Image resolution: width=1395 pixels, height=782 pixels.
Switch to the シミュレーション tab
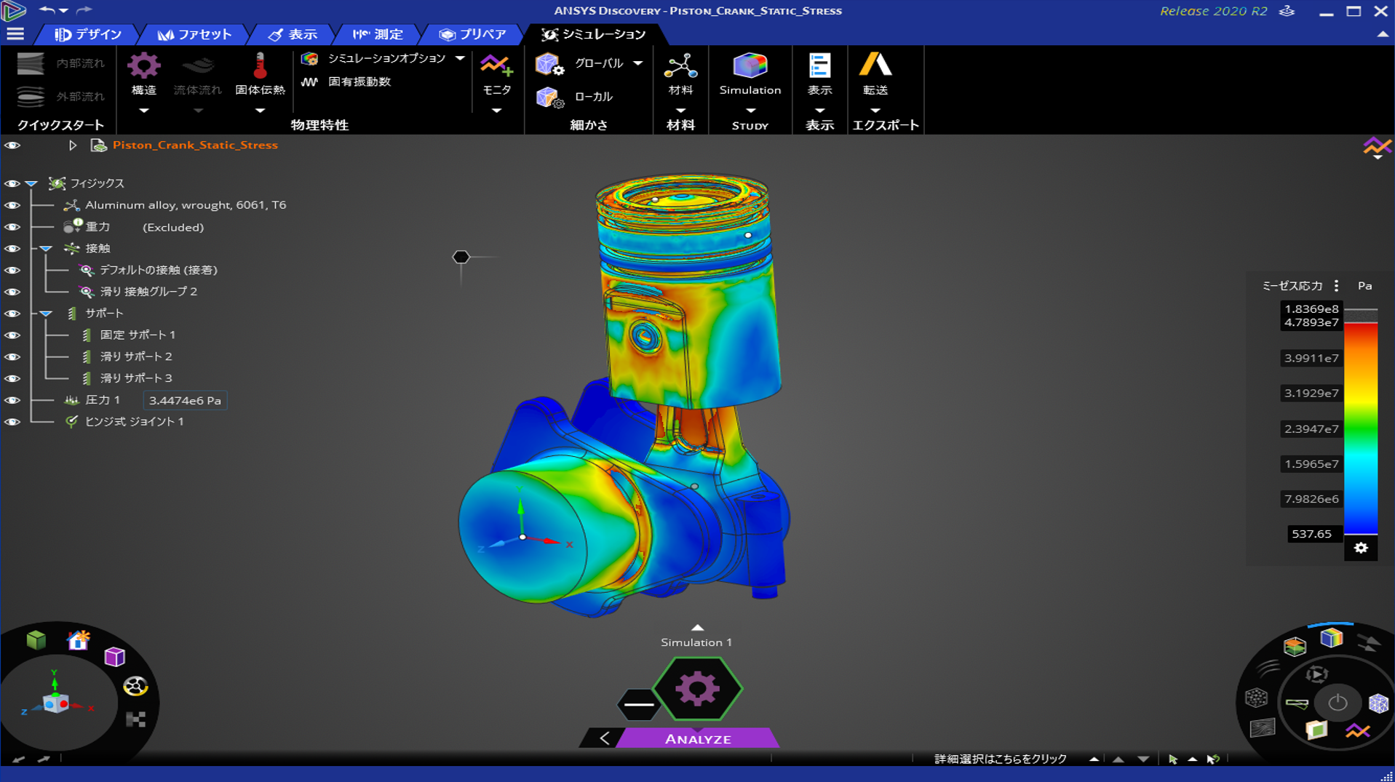[x=594, y=34]
